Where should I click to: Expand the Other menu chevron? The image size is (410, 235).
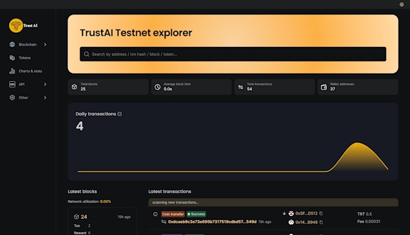click(x=45, y=98)
